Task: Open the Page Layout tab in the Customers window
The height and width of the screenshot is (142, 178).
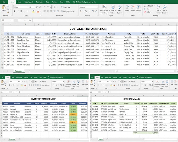Action: coord(29,2)
